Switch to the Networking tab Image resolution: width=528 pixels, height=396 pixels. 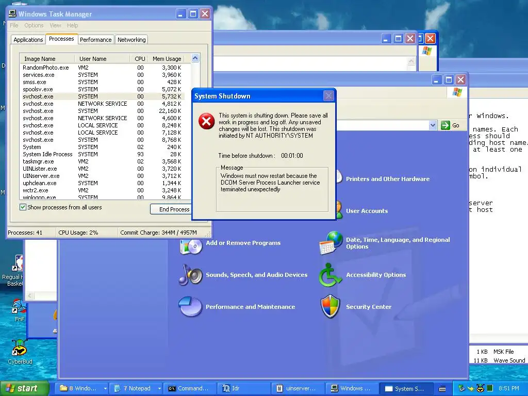131,40
